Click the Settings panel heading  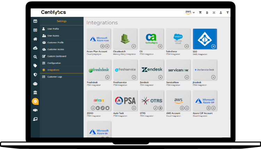point(62,21)
